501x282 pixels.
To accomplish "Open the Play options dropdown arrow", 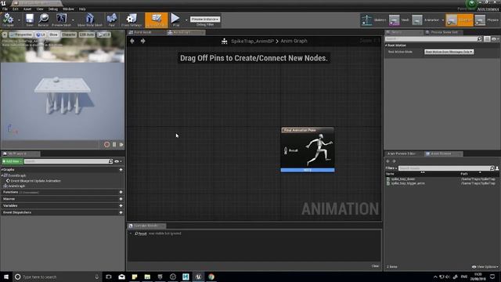I will pos(186,20).
